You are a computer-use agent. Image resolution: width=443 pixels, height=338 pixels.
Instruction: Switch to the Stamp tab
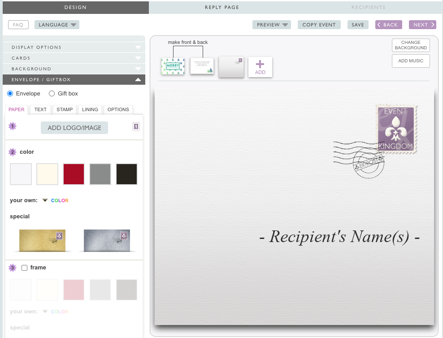click(65, 109)
